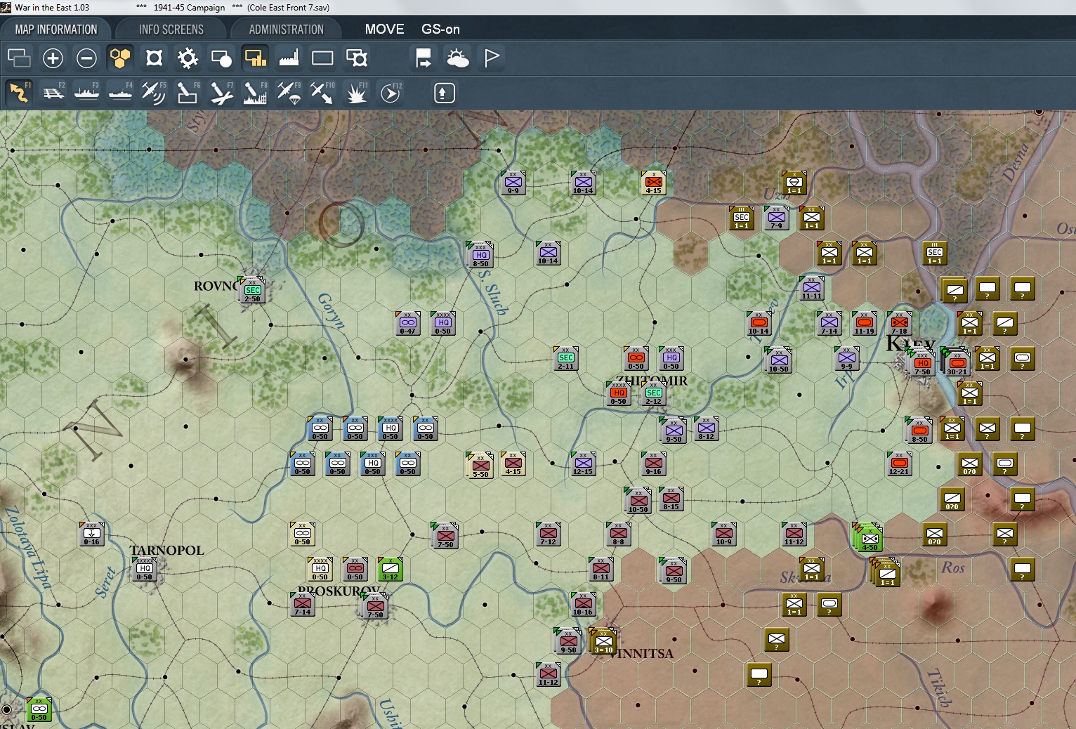Screen dimensions: 1076x729
Task: Zoom out with the minus icon
Action: click(x=86, y=58)
